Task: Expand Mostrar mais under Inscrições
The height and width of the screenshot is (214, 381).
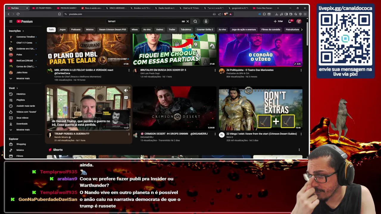Action: 23,78
